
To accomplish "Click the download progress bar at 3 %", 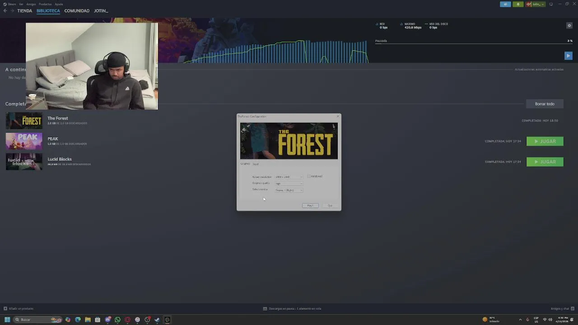I will pos(474,44).
